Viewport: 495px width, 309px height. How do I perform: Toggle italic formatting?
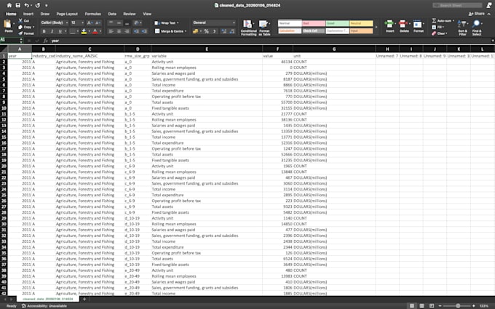[x=52, y=31]
